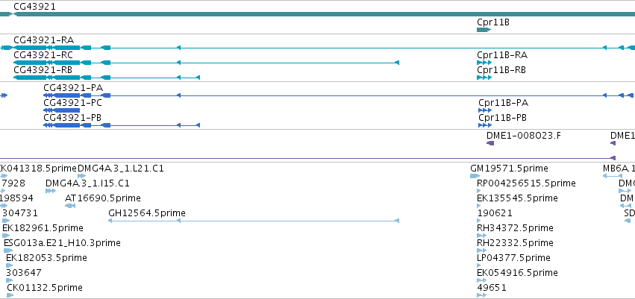
Task: Select the CK01132.5prime arrow glyph
Action: point(10,295)
